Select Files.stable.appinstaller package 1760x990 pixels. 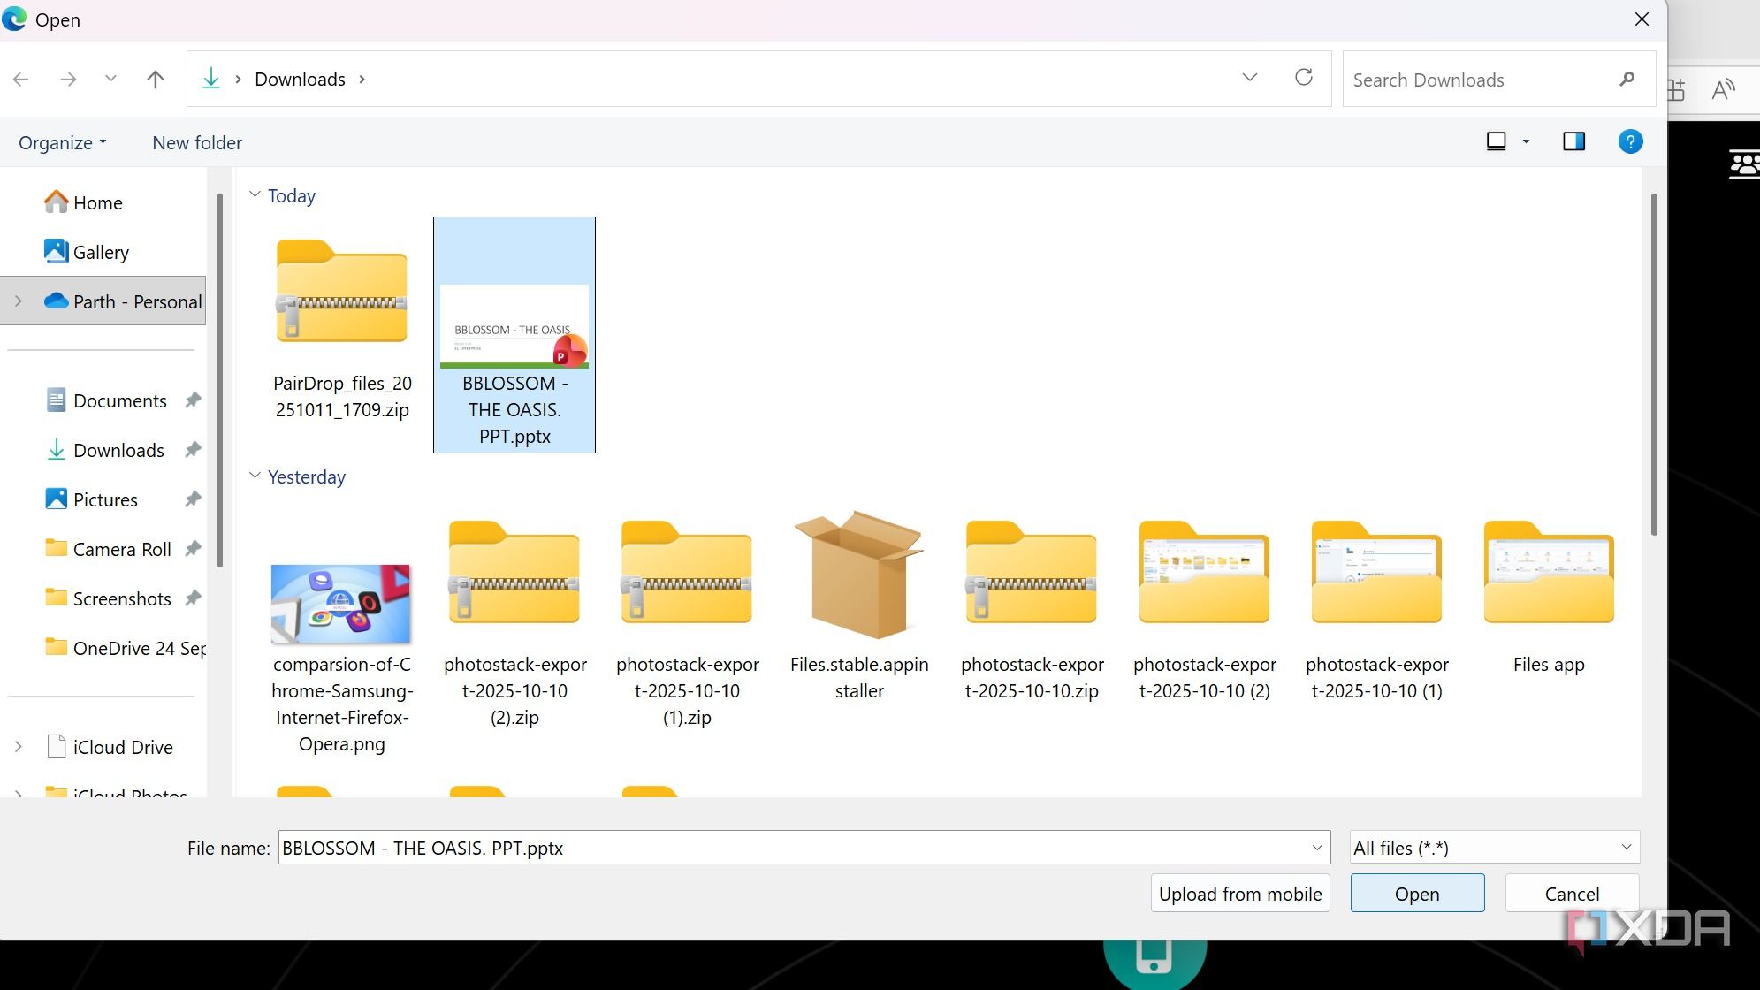pyautogui.click(x=859, y=605)
